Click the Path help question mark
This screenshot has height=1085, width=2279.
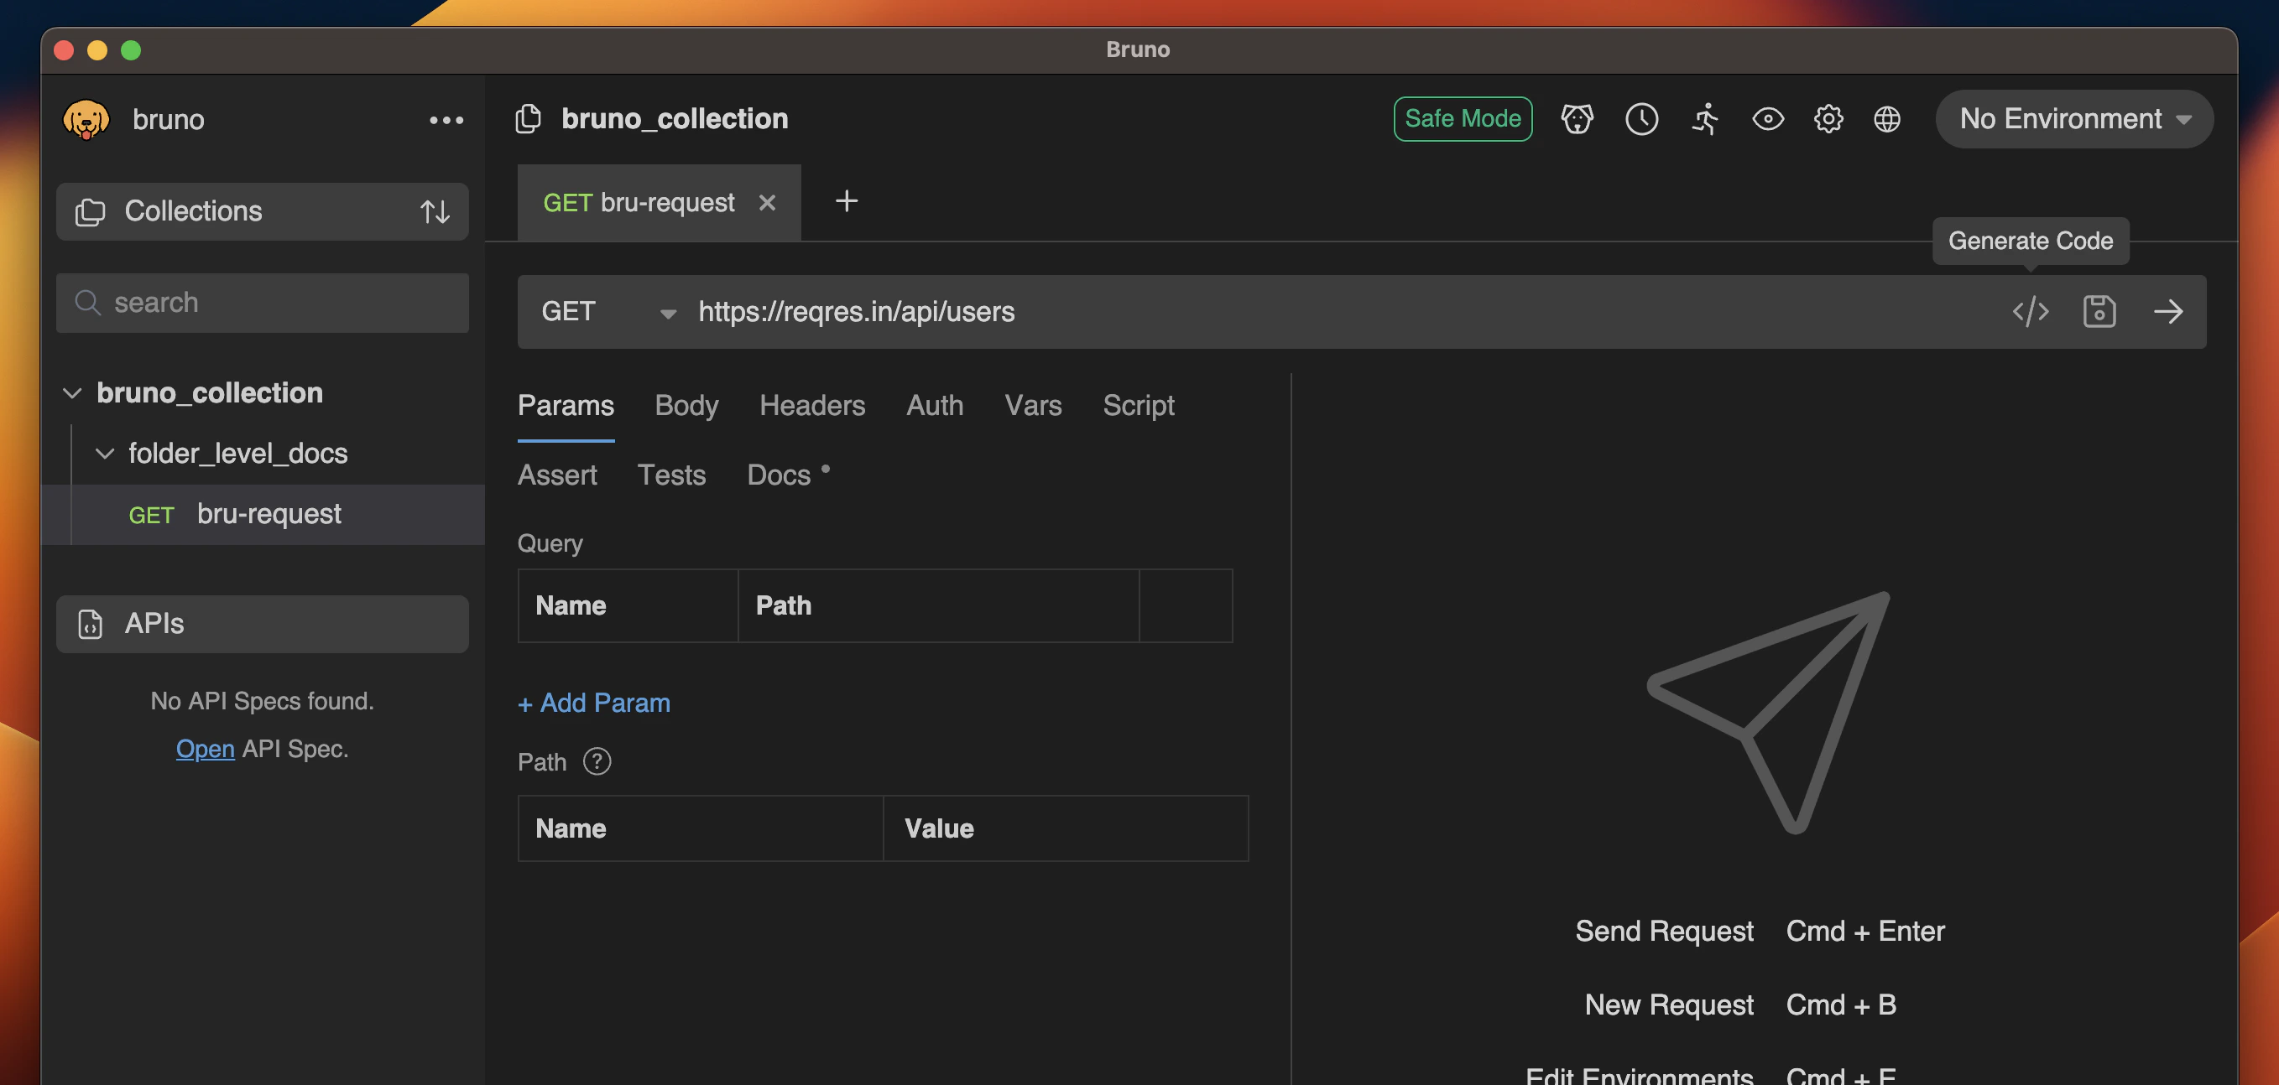pos(597,761)
